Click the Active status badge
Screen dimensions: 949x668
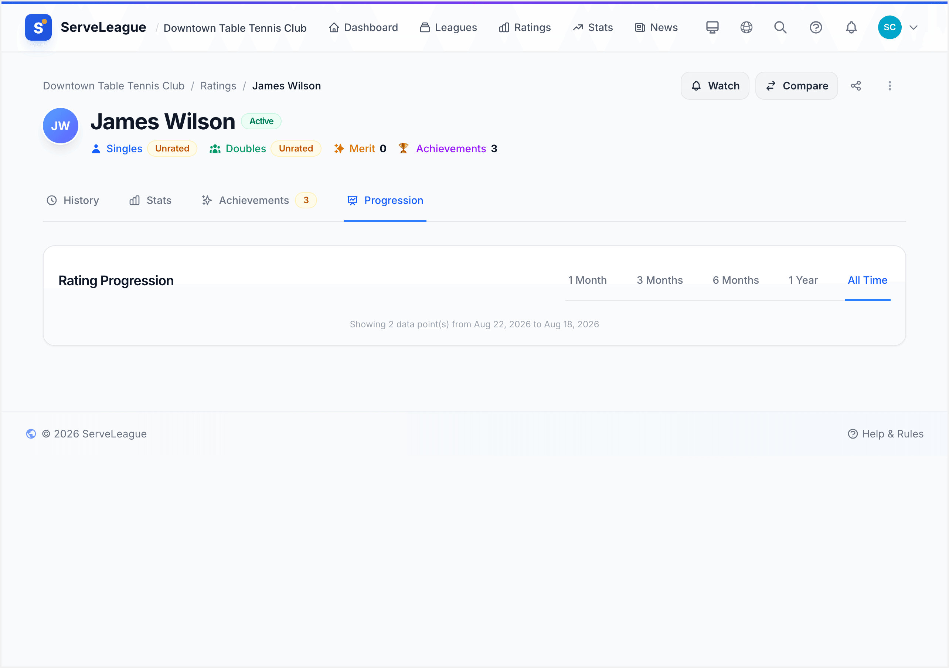(x=261, y=121)
